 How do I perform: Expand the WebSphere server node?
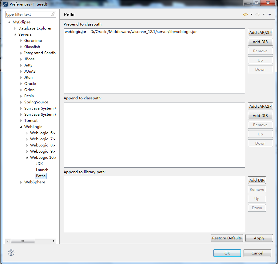[x=21, y=182]
